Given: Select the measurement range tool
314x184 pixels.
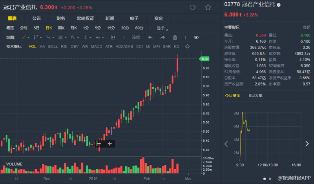Looking at the screenshot, I should [x=86, y=37].
